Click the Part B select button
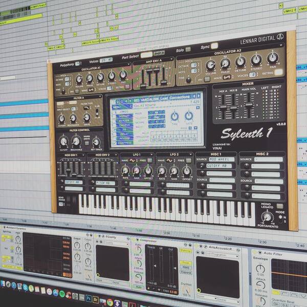Screen dimensions: 307x307 click(159, 53)
